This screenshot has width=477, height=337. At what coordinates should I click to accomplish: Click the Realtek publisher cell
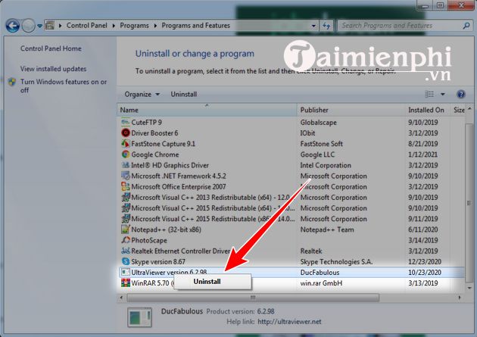tap(311, 251)
